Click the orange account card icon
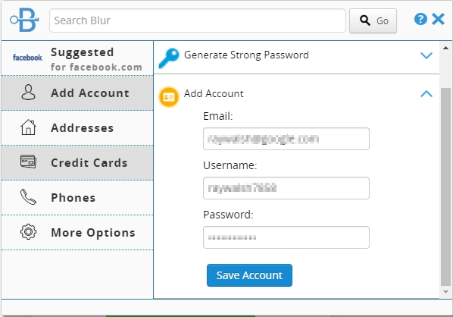This screenshot has height=317, width=453. [x=169, y=97]
